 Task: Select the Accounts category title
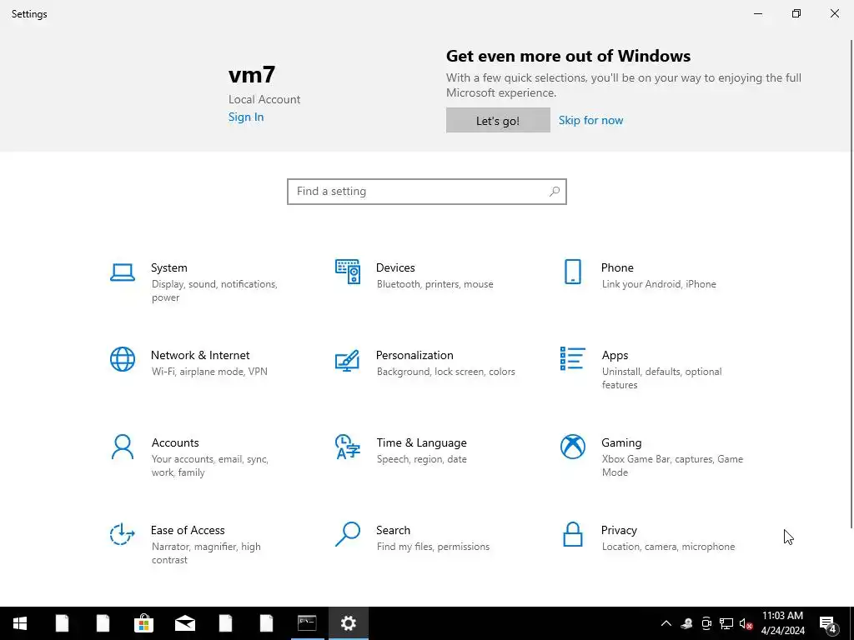[x=175, y=443]
